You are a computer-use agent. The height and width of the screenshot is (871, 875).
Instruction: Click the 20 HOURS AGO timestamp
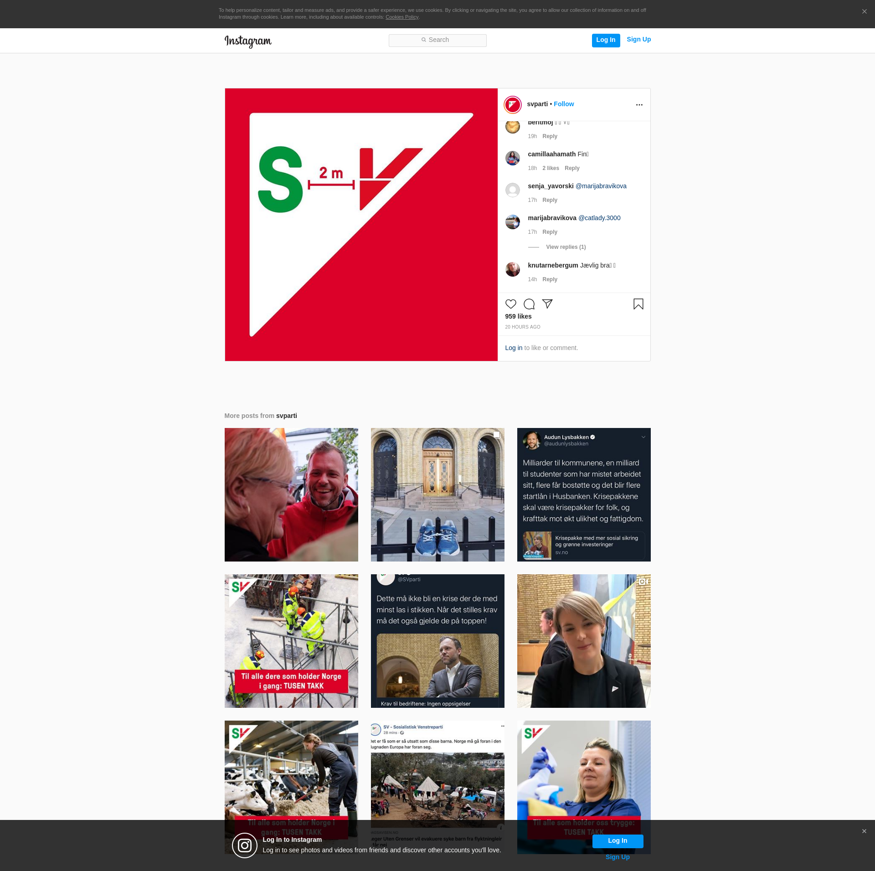[x=523, y=327]
